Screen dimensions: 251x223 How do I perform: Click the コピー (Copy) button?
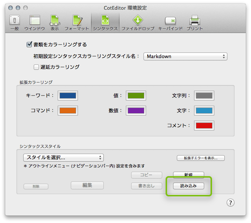146,175
